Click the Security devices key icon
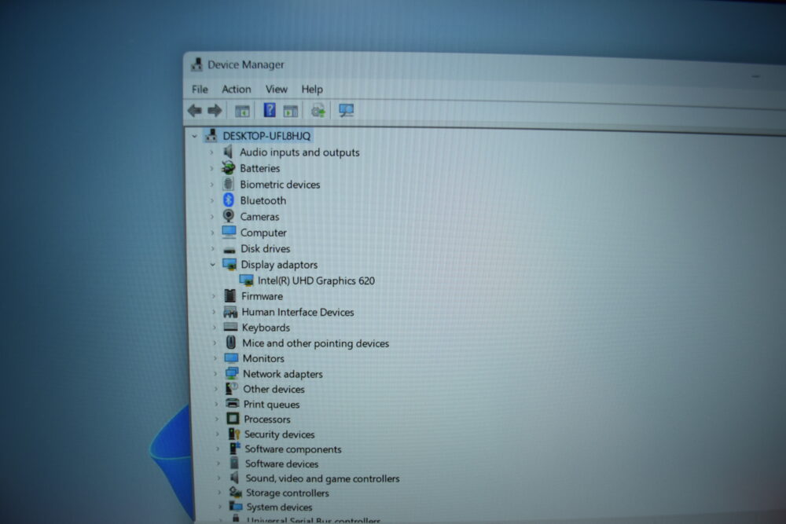786x524 pixels. [x=233, y=434]
